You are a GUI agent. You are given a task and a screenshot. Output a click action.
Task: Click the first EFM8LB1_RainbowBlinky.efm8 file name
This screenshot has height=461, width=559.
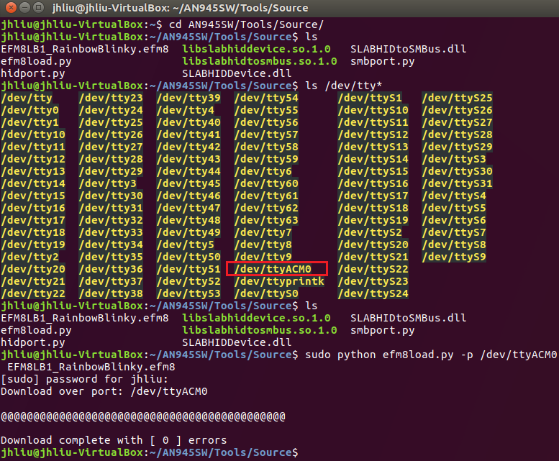pyautogui.click(x=85, y=49)
